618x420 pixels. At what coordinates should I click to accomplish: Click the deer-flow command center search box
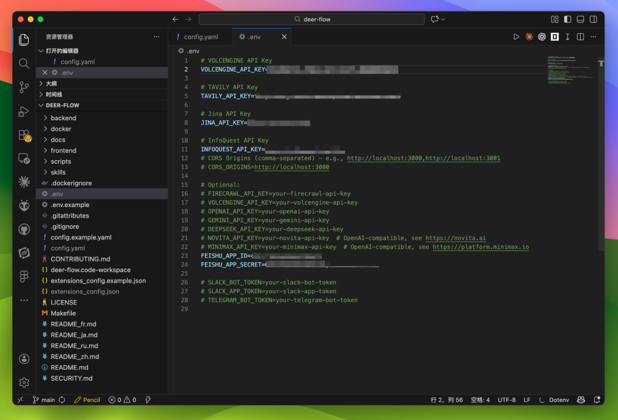click(312, 19)
